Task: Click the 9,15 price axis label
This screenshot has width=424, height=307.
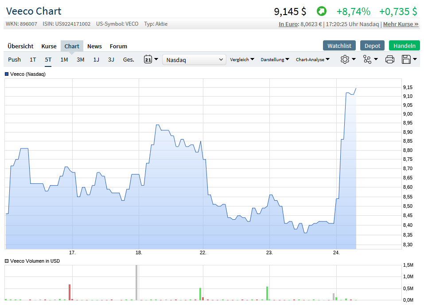Action: click(408, 87)
